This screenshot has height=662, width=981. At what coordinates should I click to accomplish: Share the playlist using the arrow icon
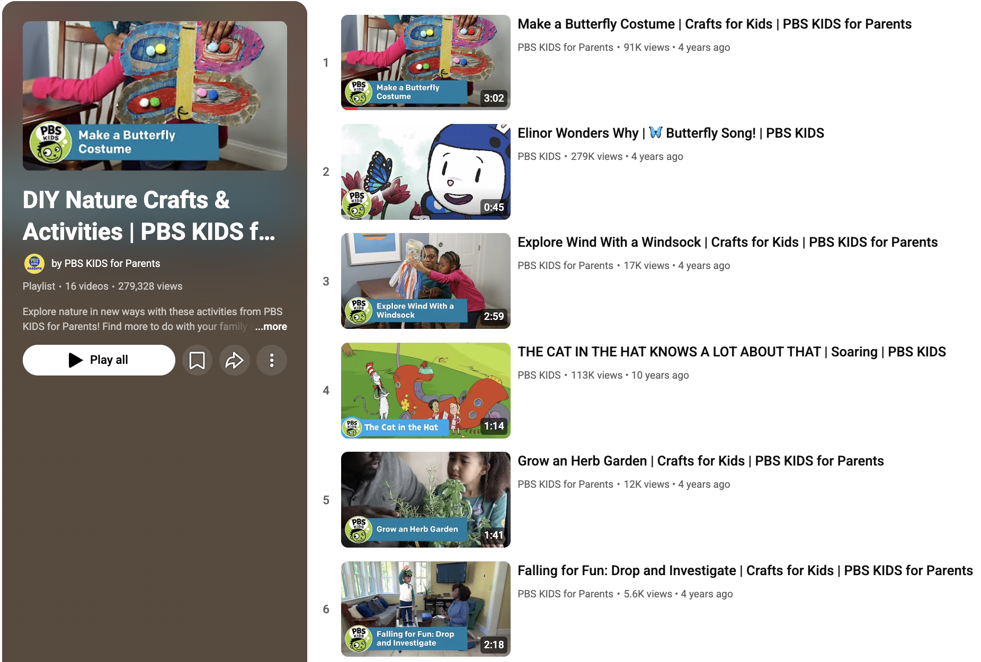(x=234, y=360)
